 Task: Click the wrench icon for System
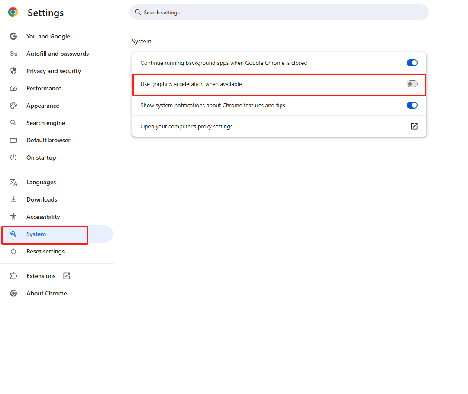pos(13,234)
